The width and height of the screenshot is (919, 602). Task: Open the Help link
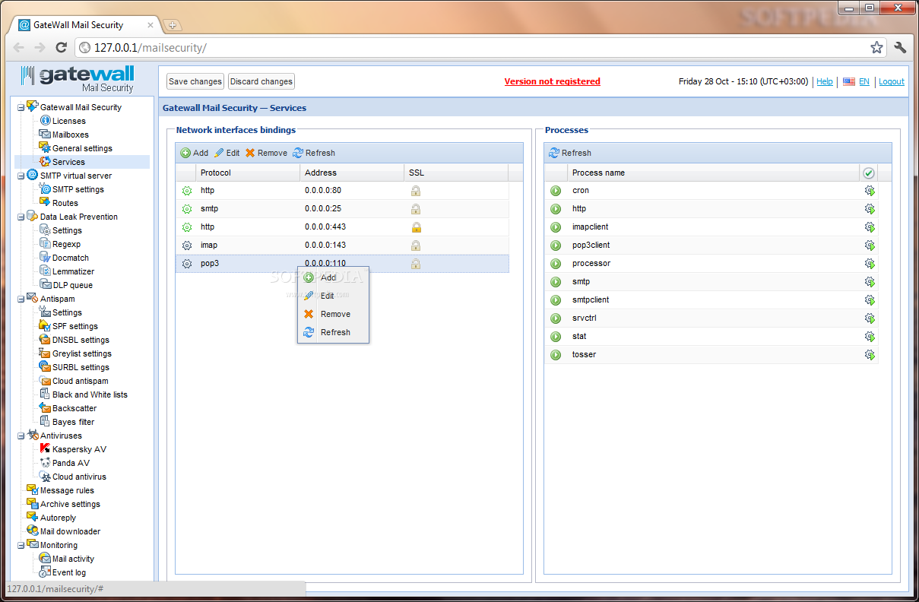(825, 81)
